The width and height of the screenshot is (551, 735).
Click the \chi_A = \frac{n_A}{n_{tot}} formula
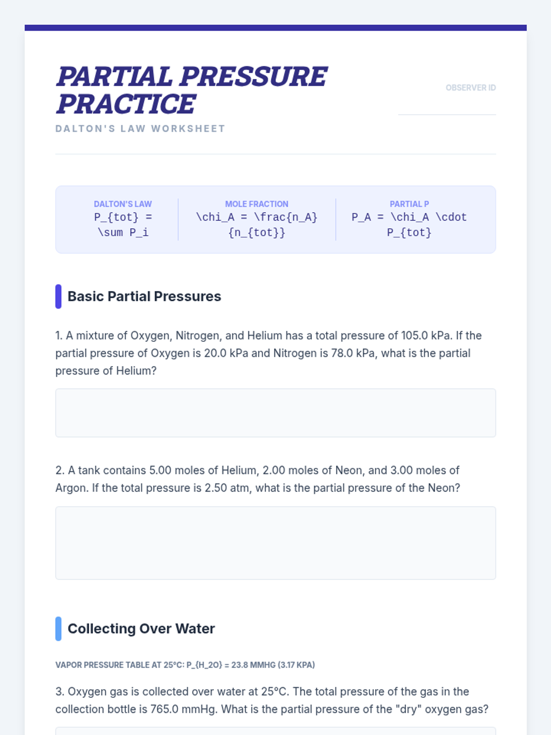257,225
